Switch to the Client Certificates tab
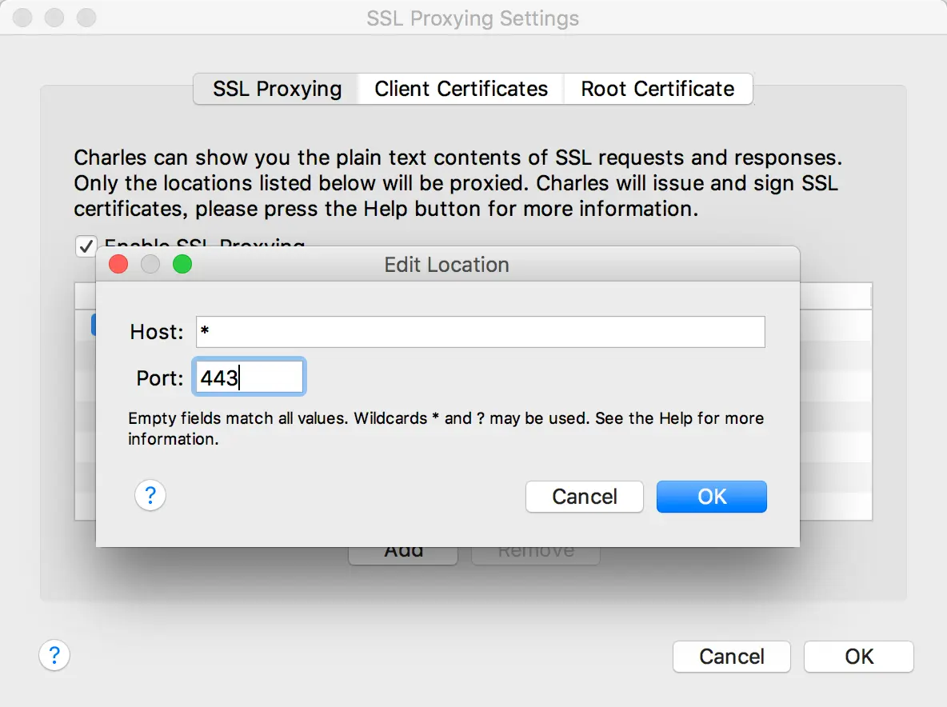Screen dimensions: 947x707 click(460, 89)
